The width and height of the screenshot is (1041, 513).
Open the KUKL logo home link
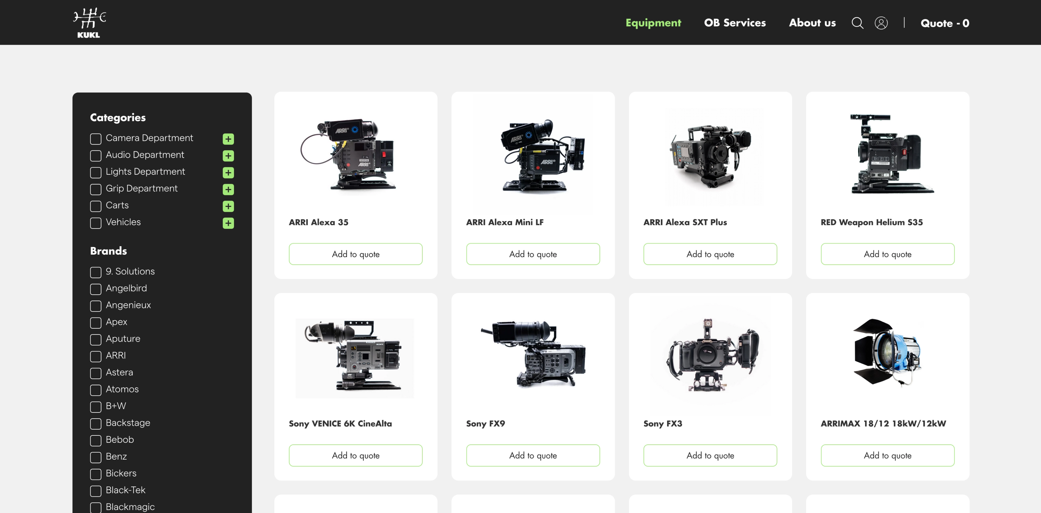[89, 23]
